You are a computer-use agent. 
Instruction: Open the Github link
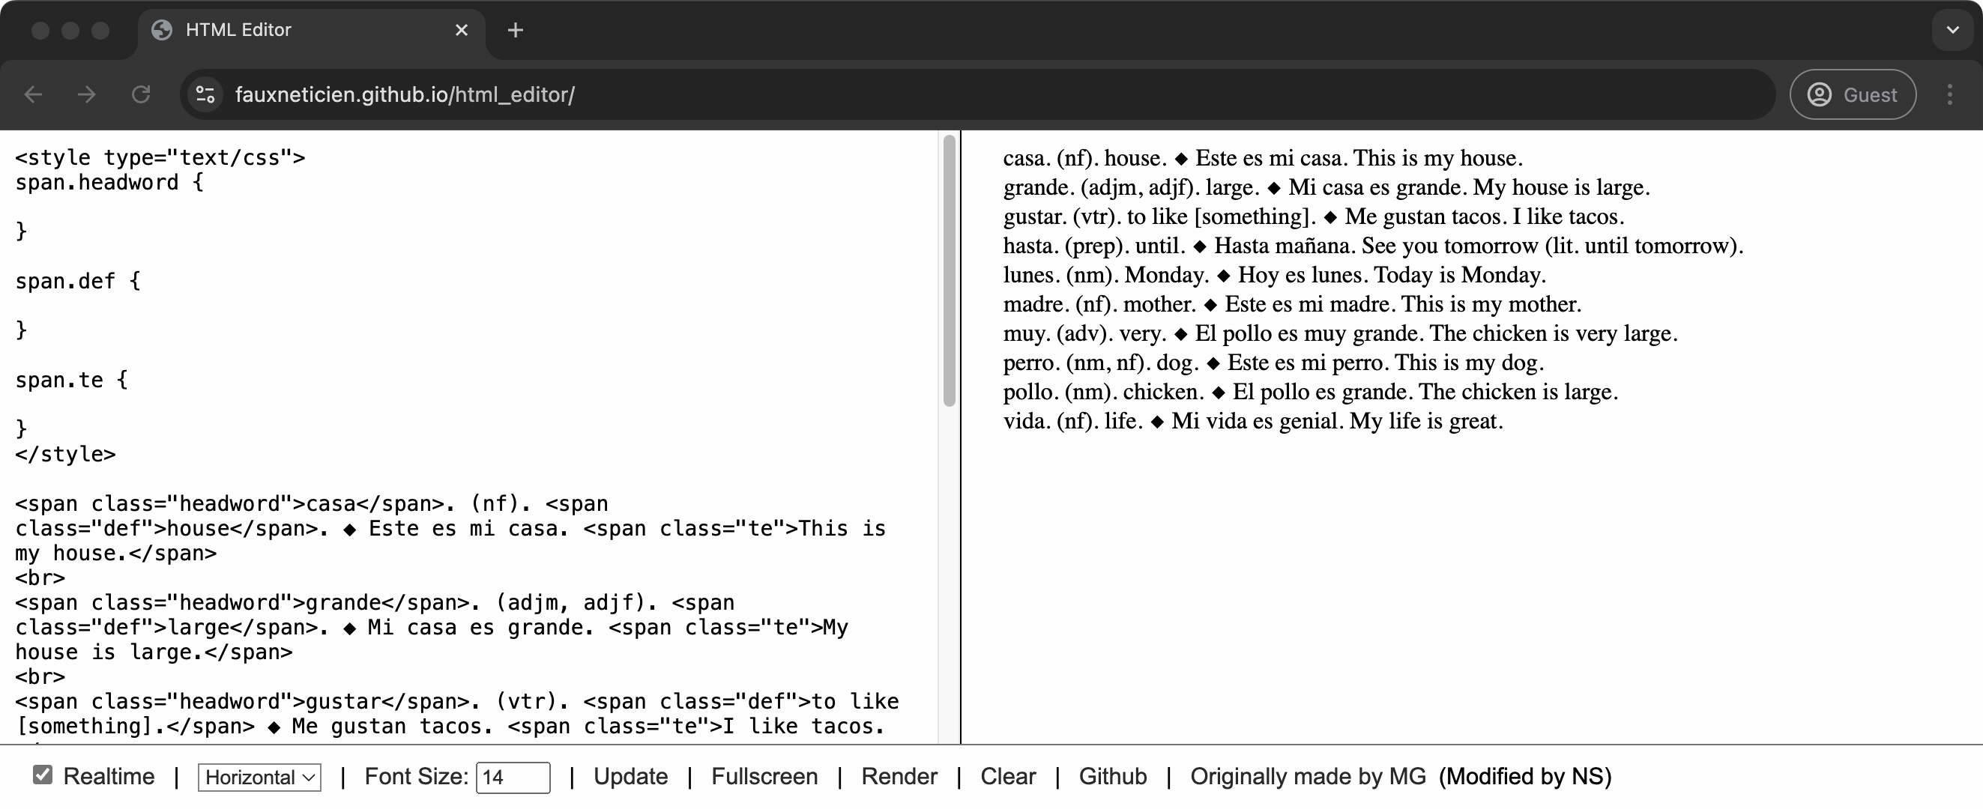pos(1112,777)
